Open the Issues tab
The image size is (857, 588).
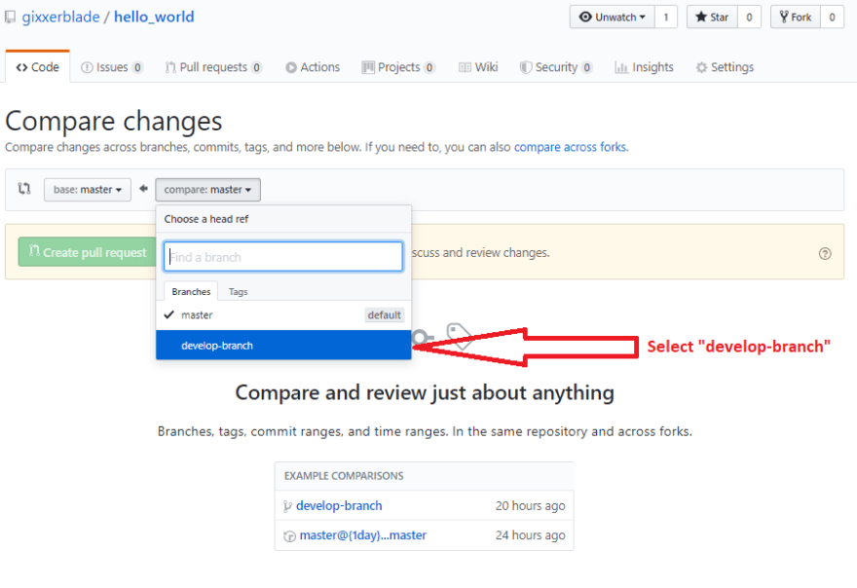click(x=112, y=67)
